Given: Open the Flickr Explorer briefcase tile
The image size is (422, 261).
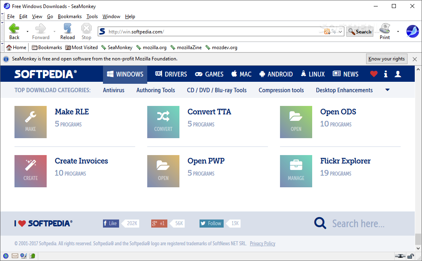Looking at the screenshot, I should [296, 171].
